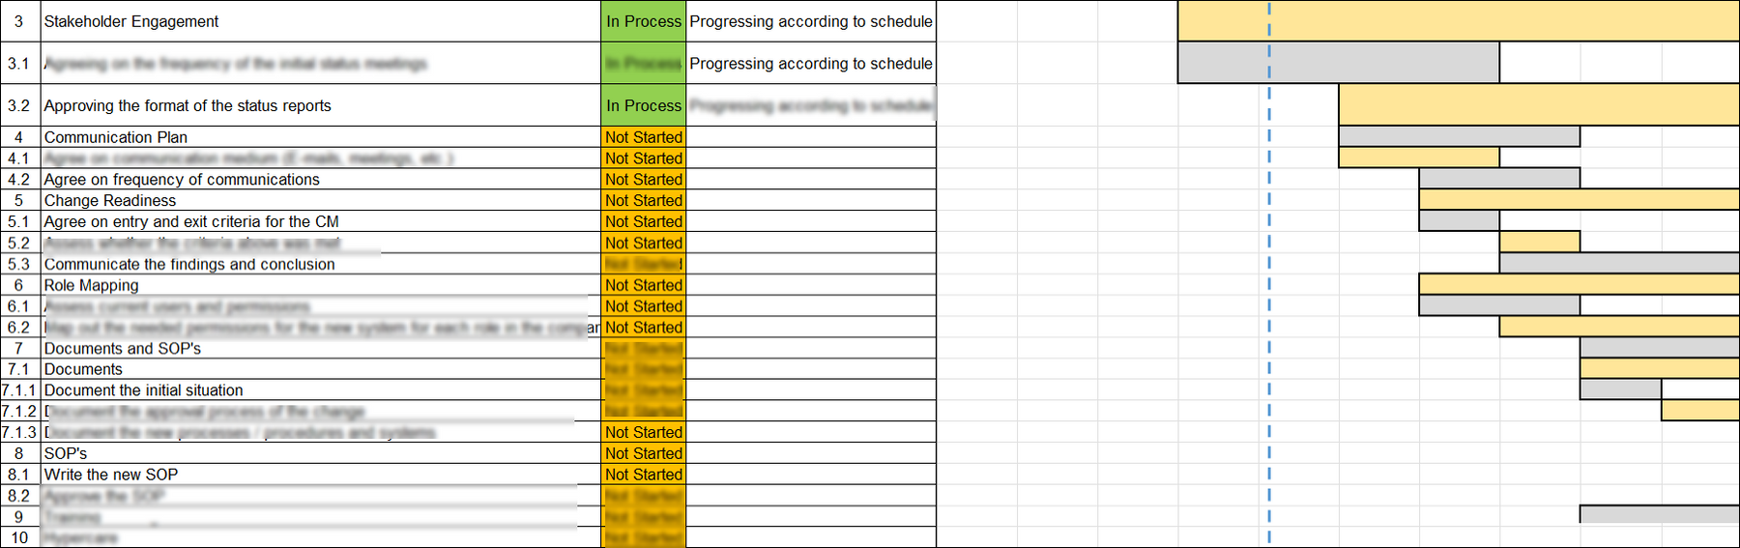
Task: Select the Stakeholder Engagement task cell
Action: pyautogui.click(x=320, y=21)
